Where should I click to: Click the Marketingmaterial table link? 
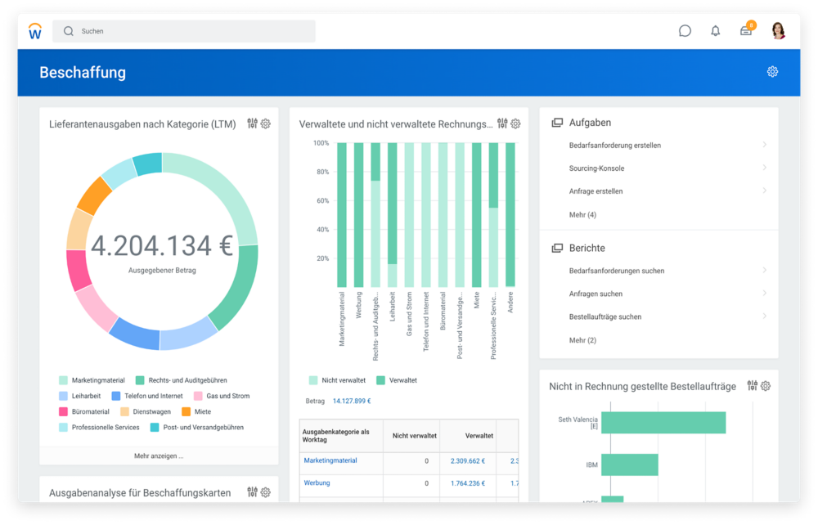(330, 460)
